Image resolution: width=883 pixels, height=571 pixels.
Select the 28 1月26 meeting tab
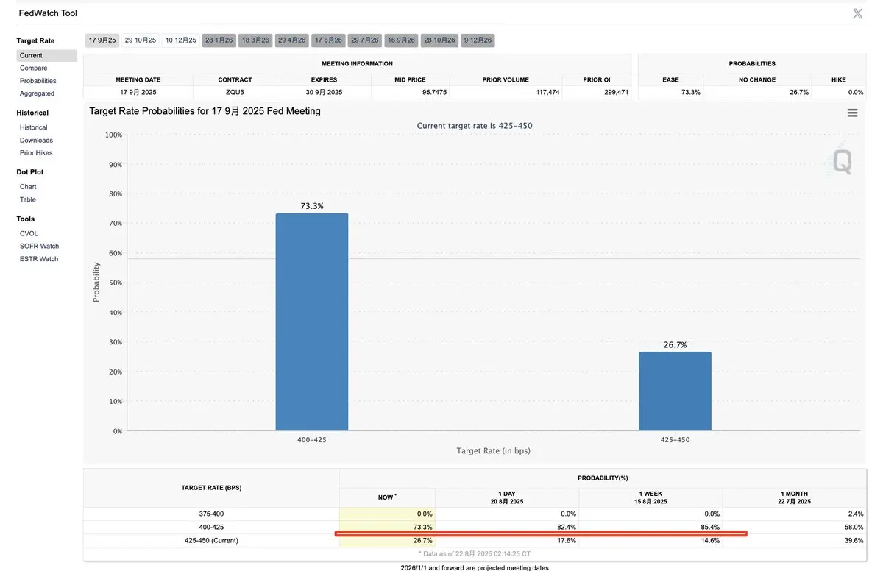[219, 40]
